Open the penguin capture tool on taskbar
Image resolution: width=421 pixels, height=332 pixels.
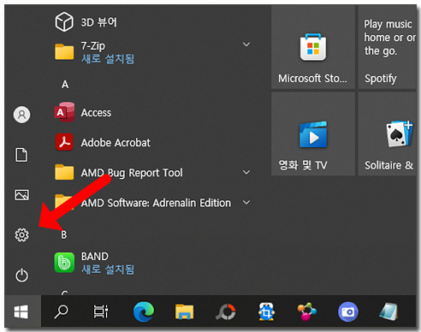coord(266,311)
